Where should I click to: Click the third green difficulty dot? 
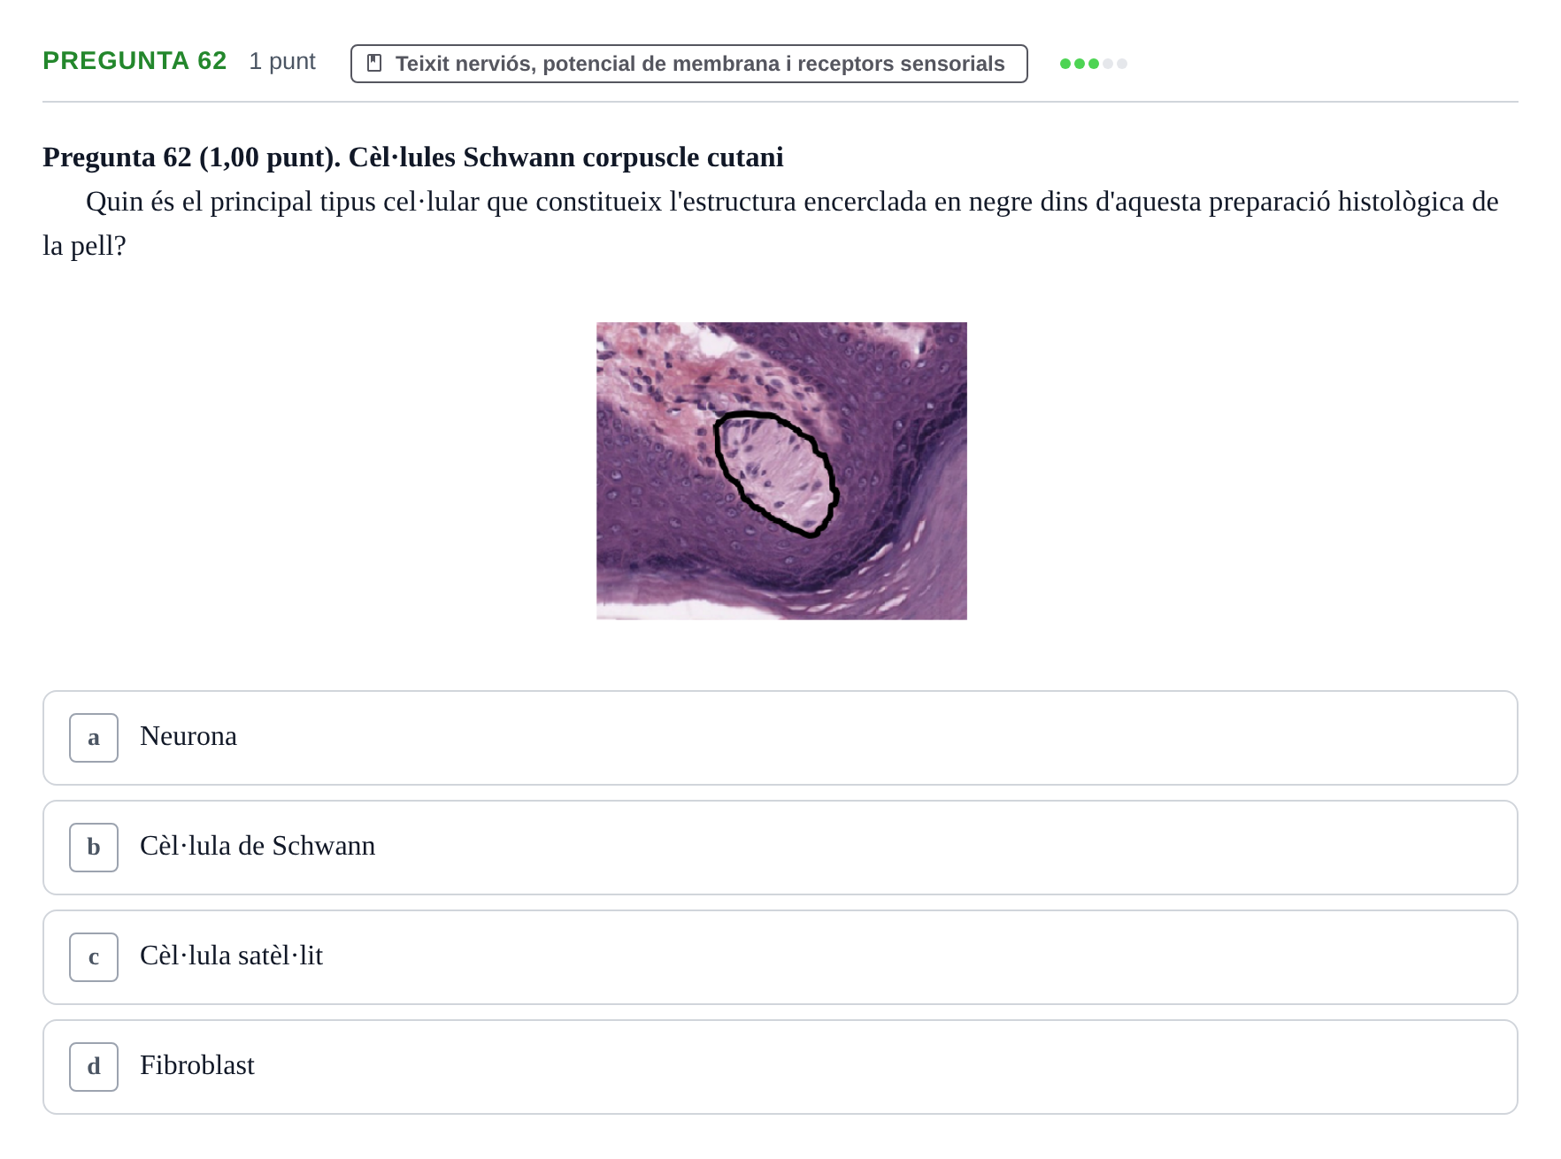[1094, 64]
